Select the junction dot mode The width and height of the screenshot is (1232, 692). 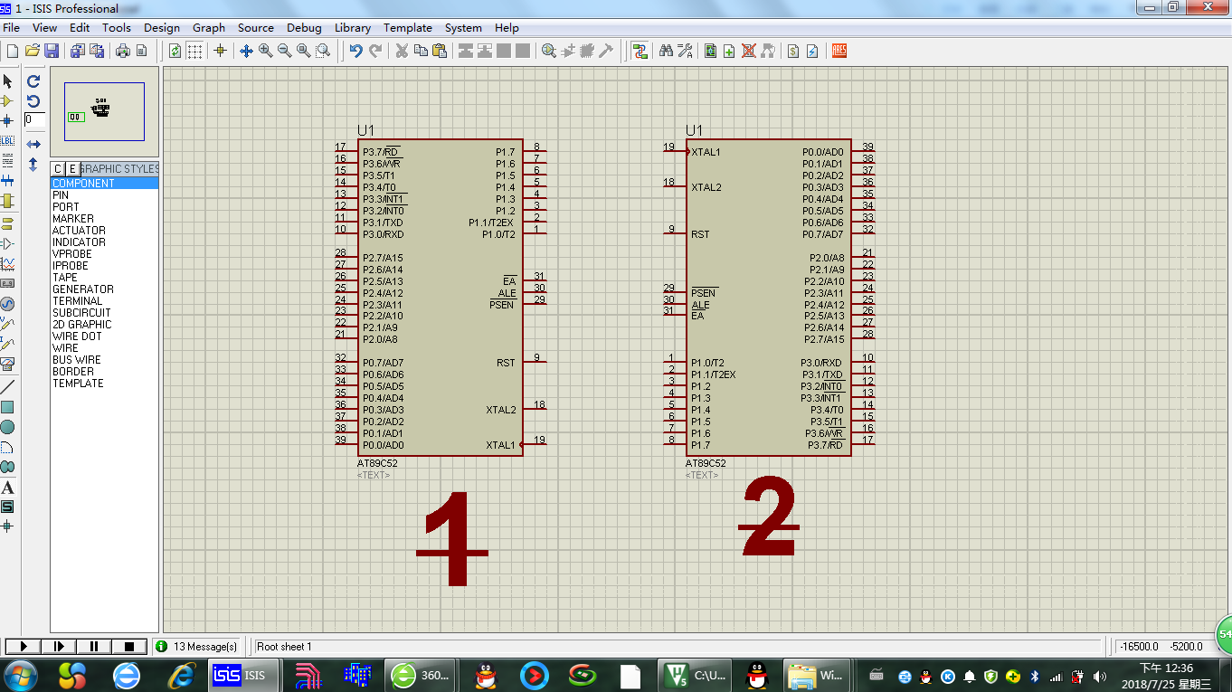[7, 120]
